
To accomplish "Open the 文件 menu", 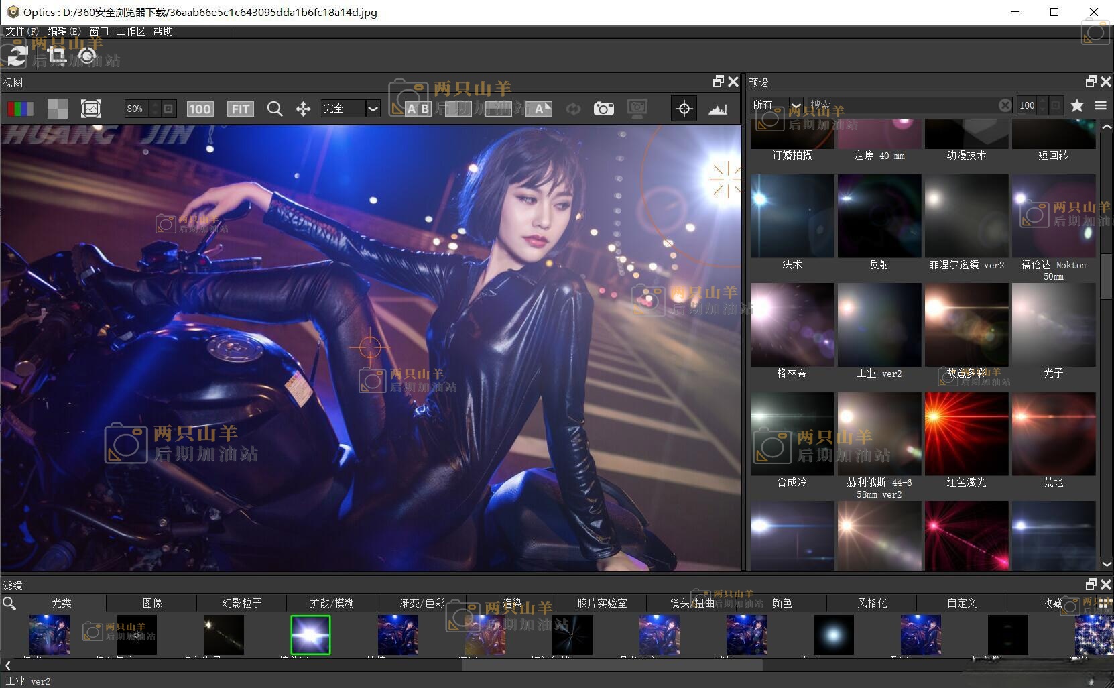I will [21, 31].
